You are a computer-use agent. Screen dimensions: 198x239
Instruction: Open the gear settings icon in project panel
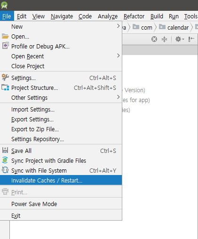[x=180, y=39]
